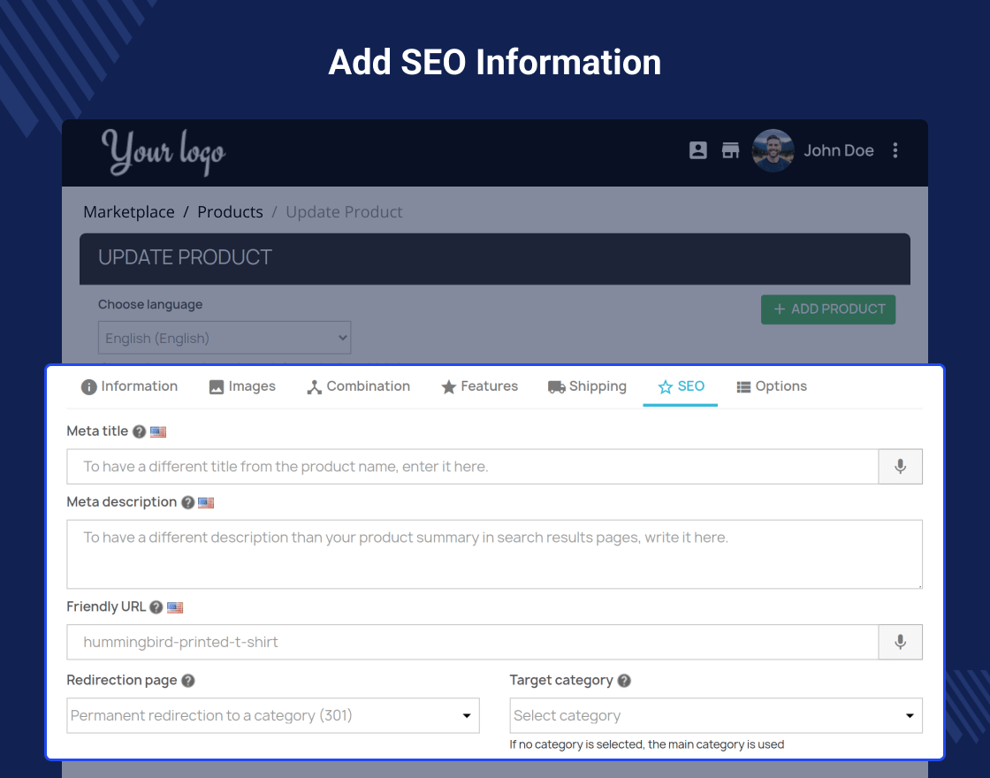Go to Products in the breadcrumb
The width and height of the screenshot is (990, 778).
pos(230,211)
